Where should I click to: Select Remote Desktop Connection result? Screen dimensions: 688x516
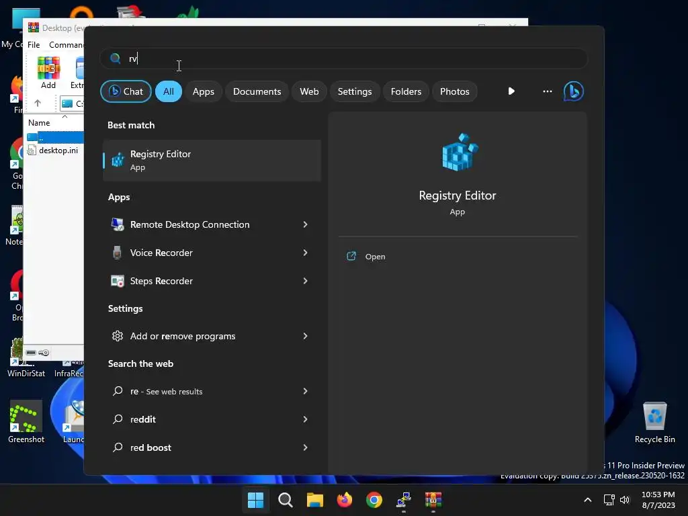coord(212,224)
